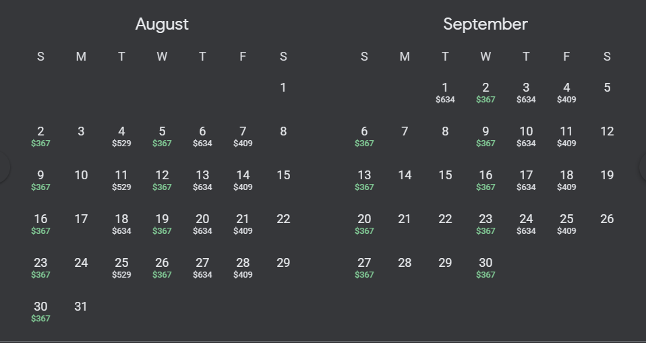The width and height of the screenshot is (646, 343).
Task: Click September 4 at $409
Action: (x=566, y=92)
